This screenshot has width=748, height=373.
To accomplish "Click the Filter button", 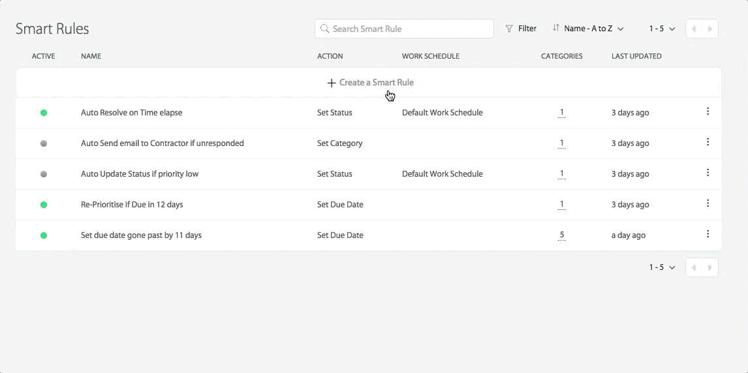I will point(521,29).
